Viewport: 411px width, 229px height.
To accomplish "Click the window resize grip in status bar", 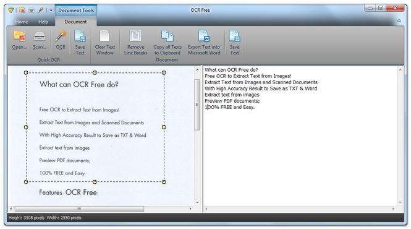I will [401, 218].
